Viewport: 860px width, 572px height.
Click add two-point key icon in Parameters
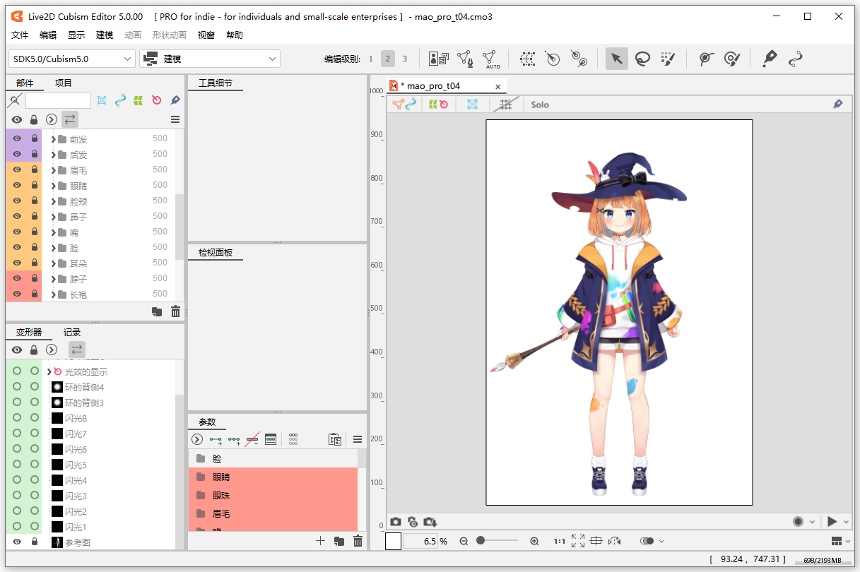click(x=216, y=439)
